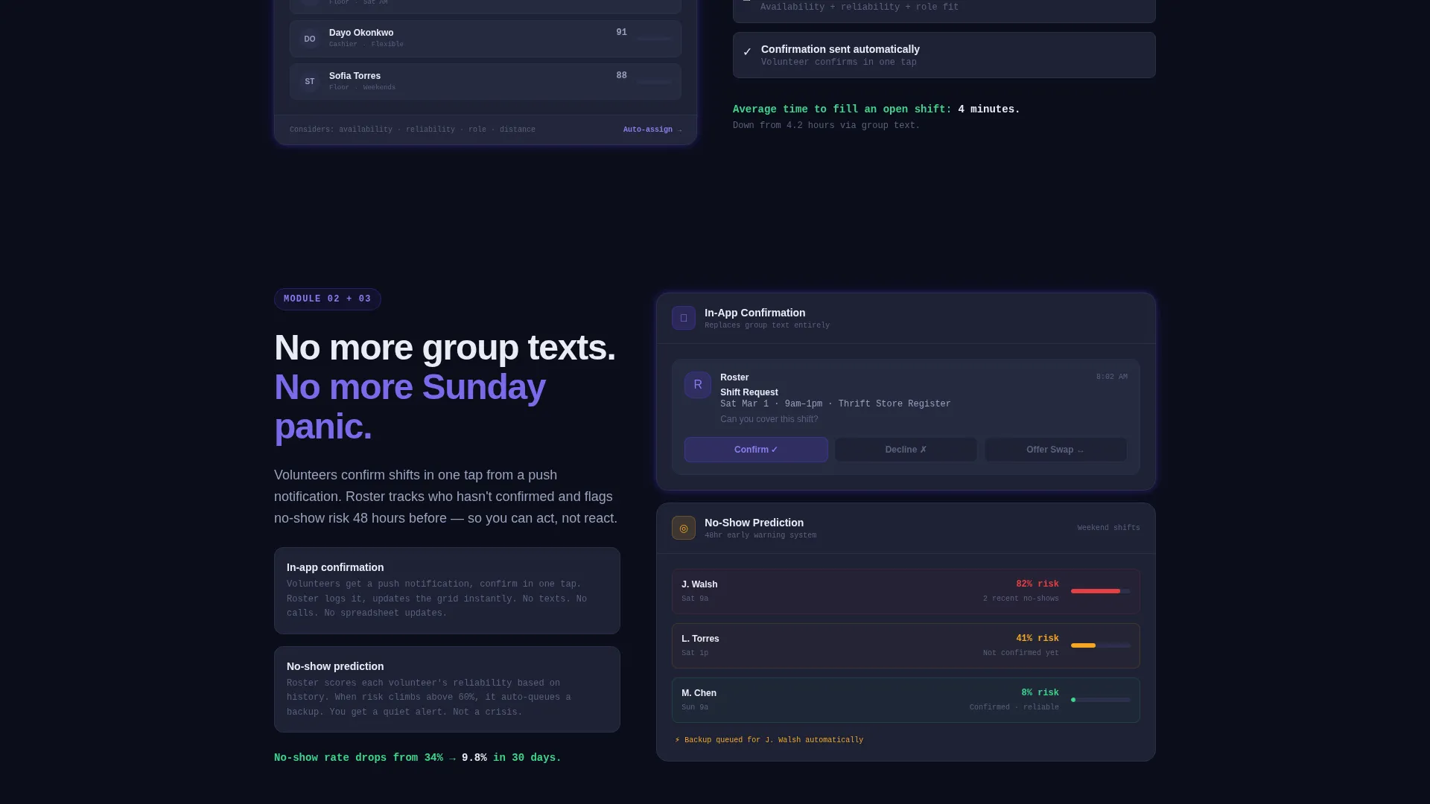Click the 'No more Sunday panic.' heading
This screenshot has height=804, width=1430.
click(x=410, y=406)
